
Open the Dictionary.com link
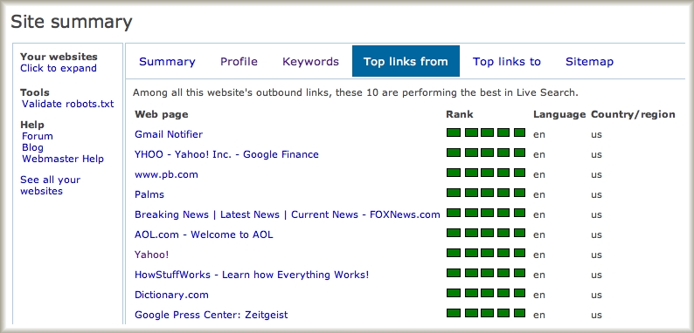pyautogui.click(x=171, y=295)
